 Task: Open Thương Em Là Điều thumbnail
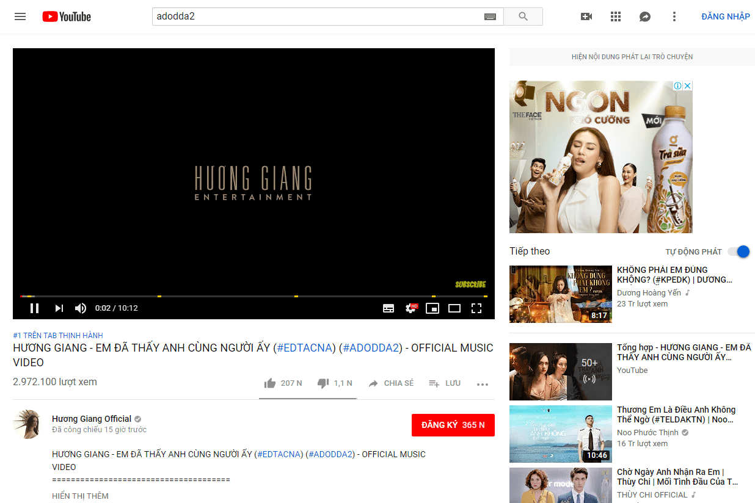coord(561,434)
